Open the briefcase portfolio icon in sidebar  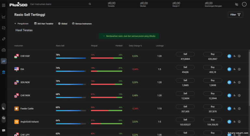coord(4,50)
